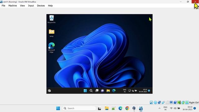The height and width of the screenshot is (112, 199).
Task: Open guest VM network and volume tray
Action: [x=133, y=91]
